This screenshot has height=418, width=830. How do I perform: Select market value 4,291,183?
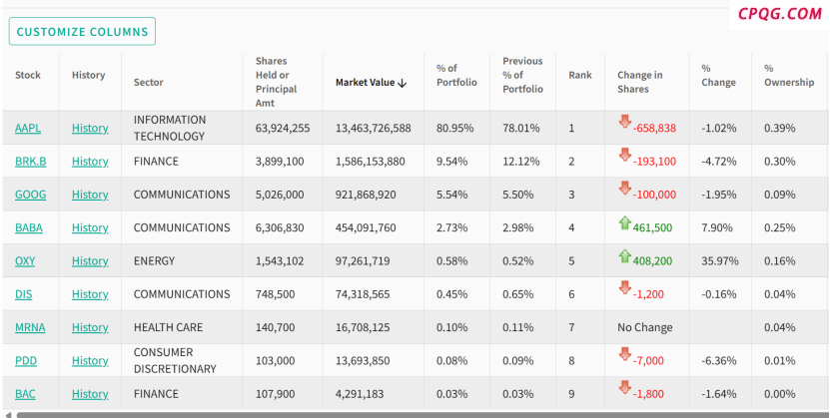(x=360, y=394)
